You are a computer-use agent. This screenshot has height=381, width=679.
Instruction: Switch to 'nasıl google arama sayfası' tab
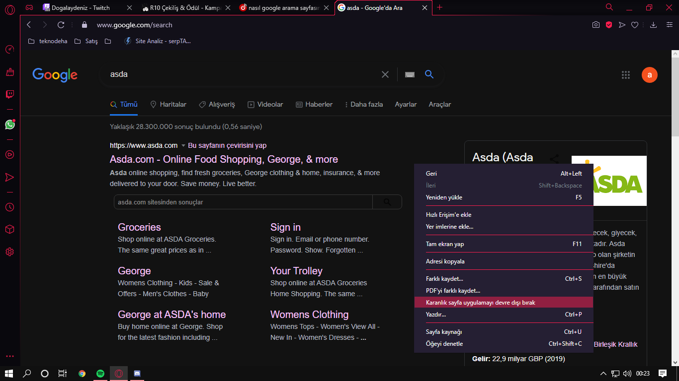click(284, 7)
